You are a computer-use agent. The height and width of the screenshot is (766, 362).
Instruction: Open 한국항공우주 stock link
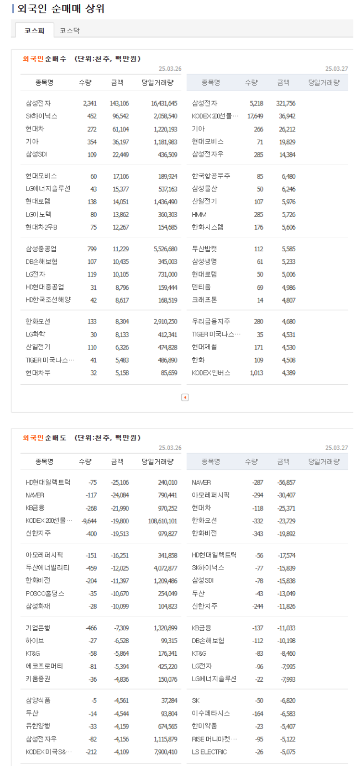[211, 176]
